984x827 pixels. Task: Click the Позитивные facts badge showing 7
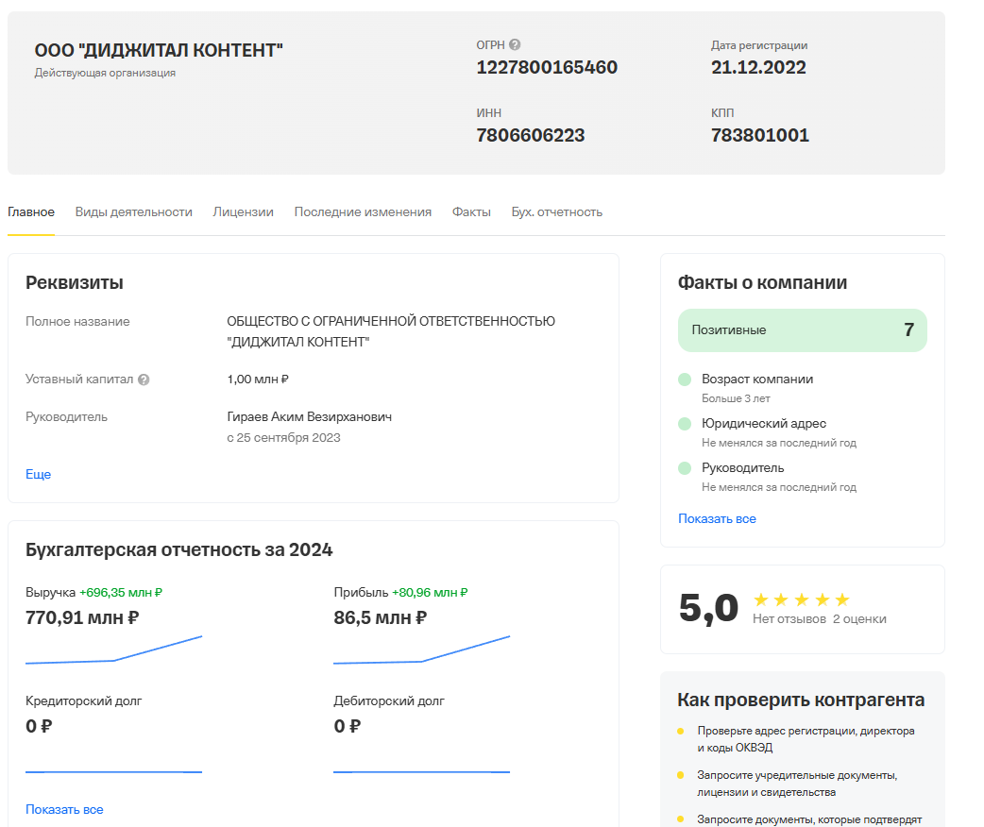[802, 330]
